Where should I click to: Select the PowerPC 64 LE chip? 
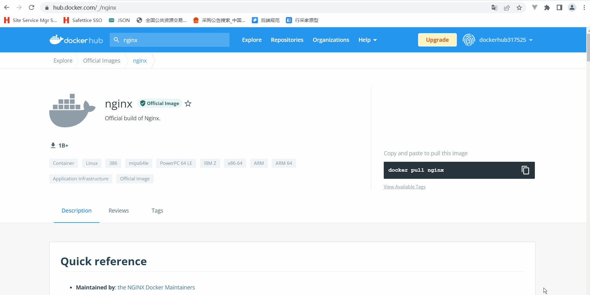[x=176, y=163]
